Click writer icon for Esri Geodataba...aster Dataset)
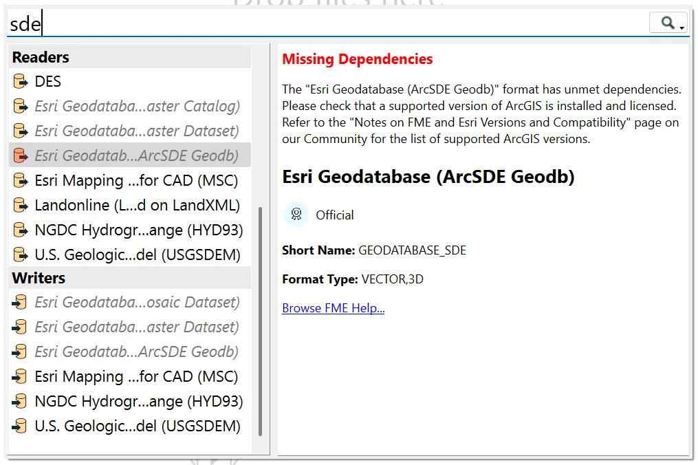698x465 pixels. (19, 327)
